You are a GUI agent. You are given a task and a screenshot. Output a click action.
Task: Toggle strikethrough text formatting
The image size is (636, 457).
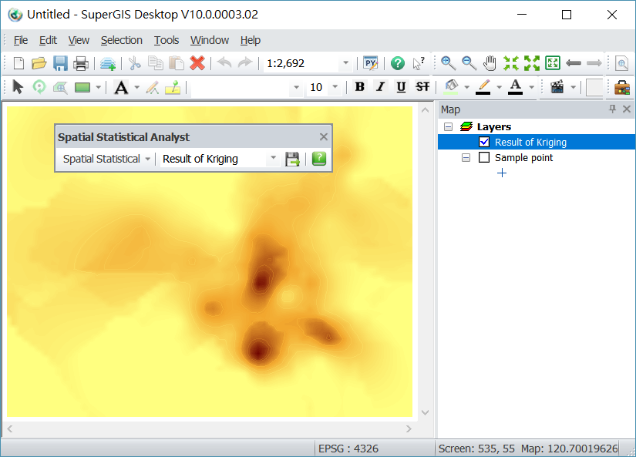[422, 87]
